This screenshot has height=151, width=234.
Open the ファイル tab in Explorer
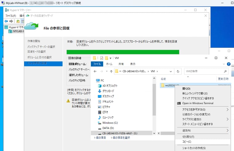point(97,64)
